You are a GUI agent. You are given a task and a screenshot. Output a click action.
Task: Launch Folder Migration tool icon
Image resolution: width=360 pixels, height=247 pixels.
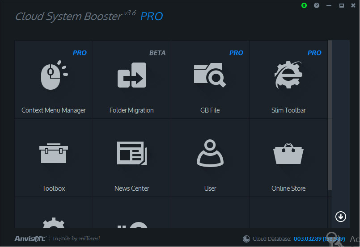[x=132, y=75]
